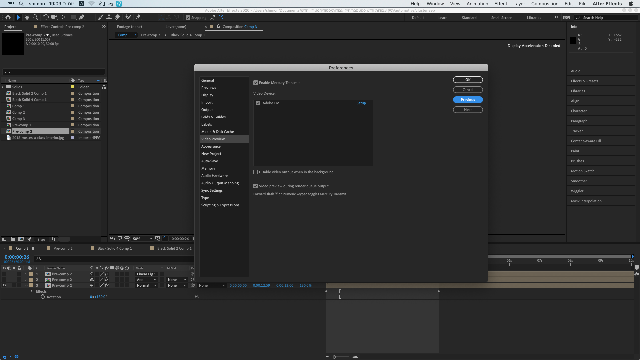Image resolution: width=640 pixels, height=360 pixels.
Task: Enable Video preview during render queue
Action: coord(256,186)
